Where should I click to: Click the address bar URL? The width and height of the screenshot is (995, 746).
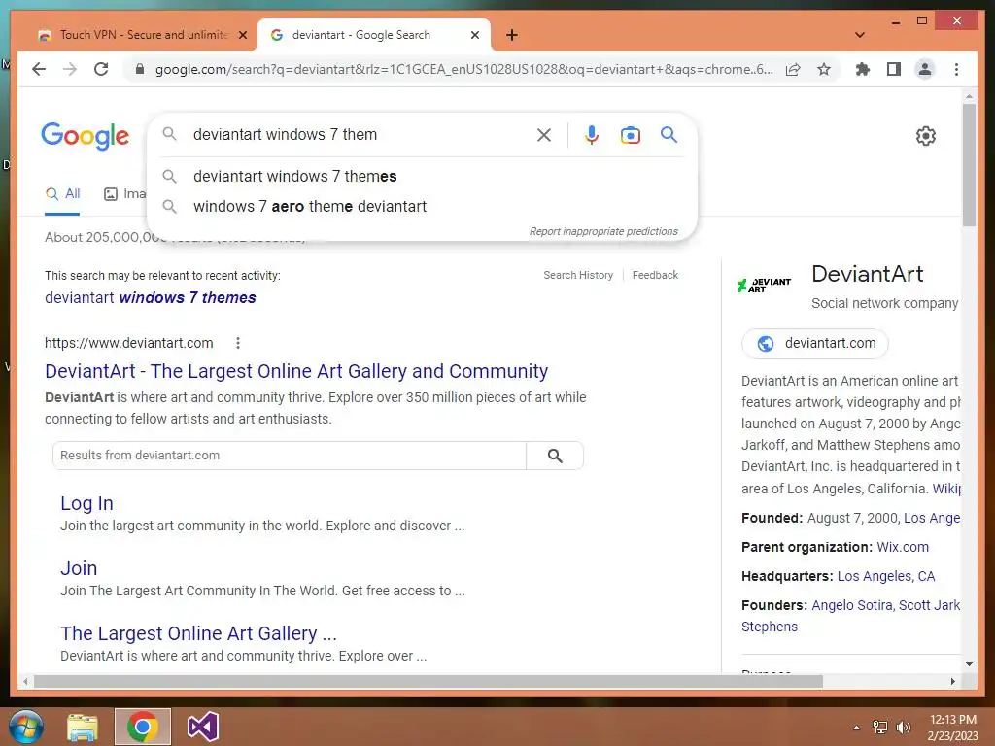coord(463,69)
